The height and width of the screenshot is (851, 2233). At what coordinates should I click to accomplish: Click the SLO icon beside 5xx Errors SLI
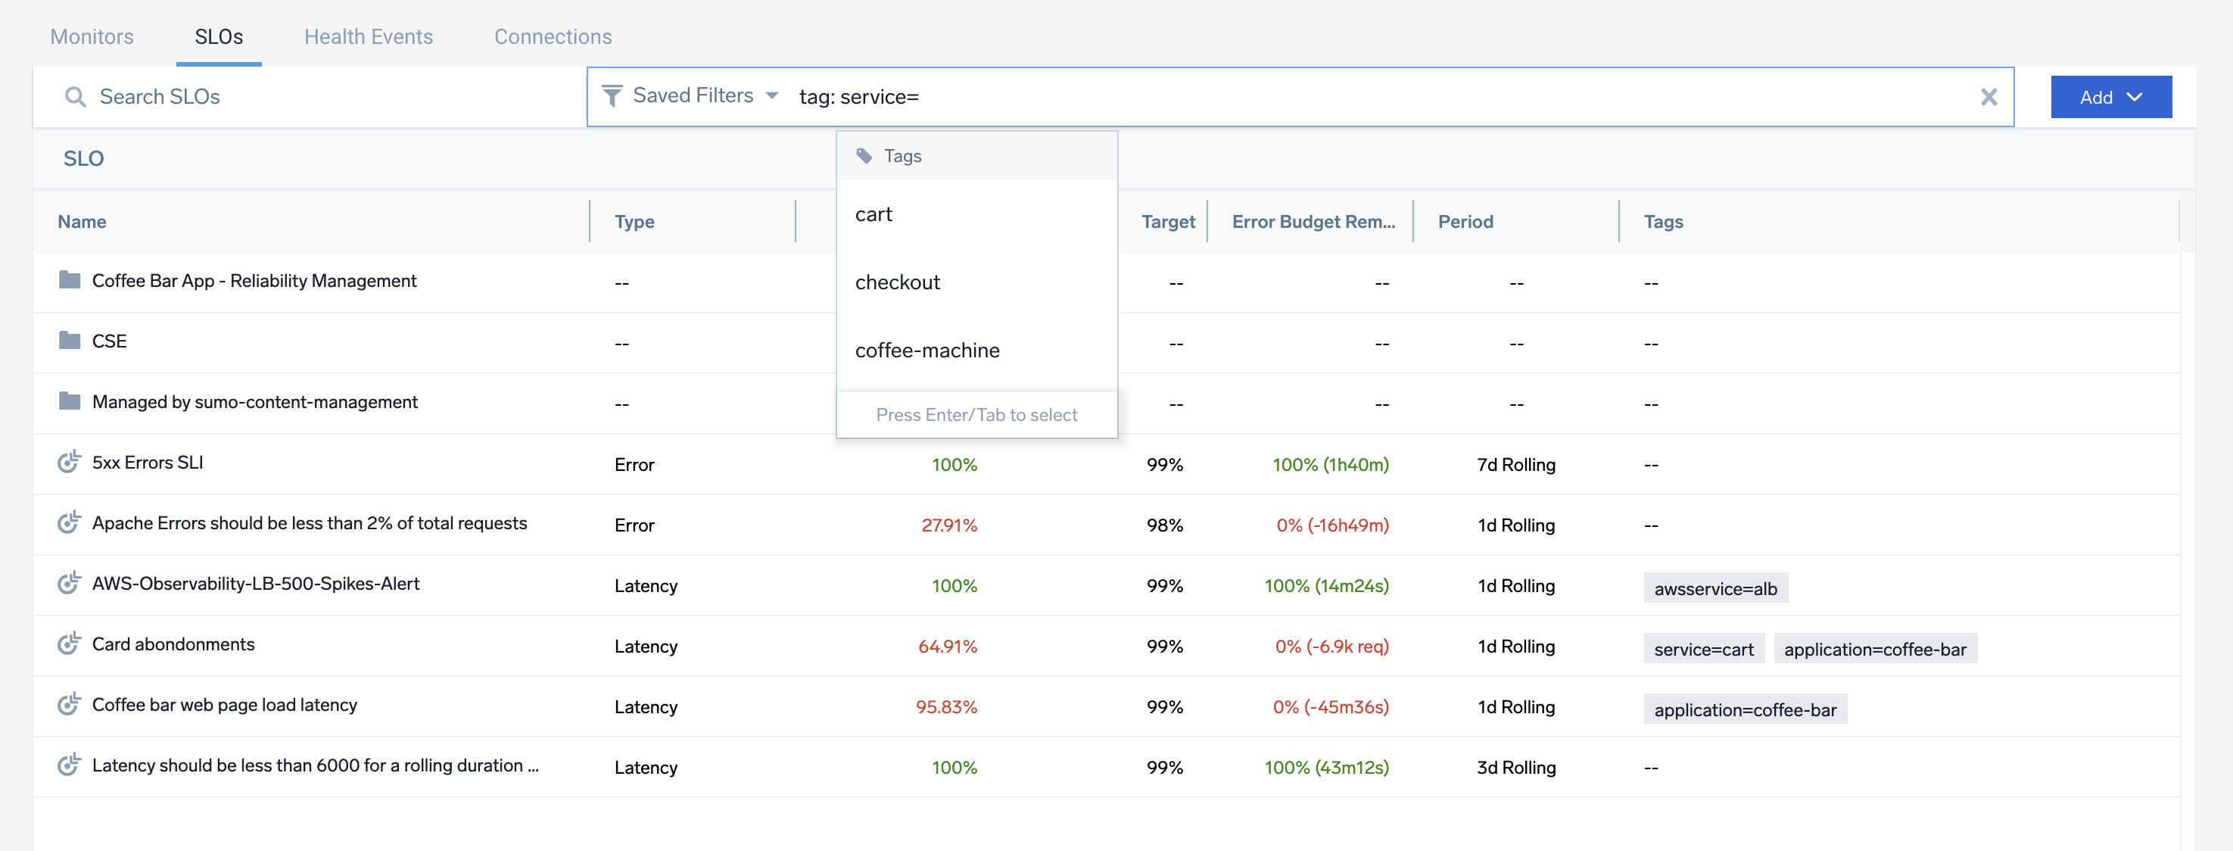tap(70, 463)
